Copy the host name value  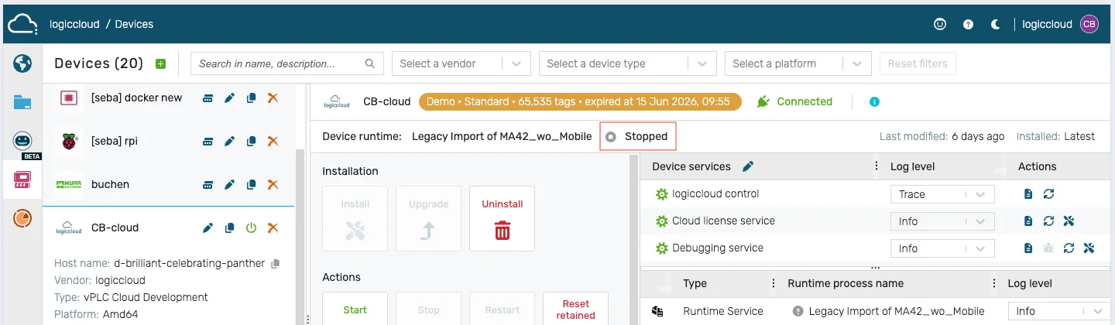click(x=275, y=264)
